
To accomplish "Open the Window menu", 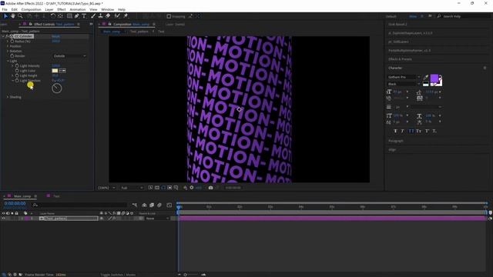I will [108, 10].
